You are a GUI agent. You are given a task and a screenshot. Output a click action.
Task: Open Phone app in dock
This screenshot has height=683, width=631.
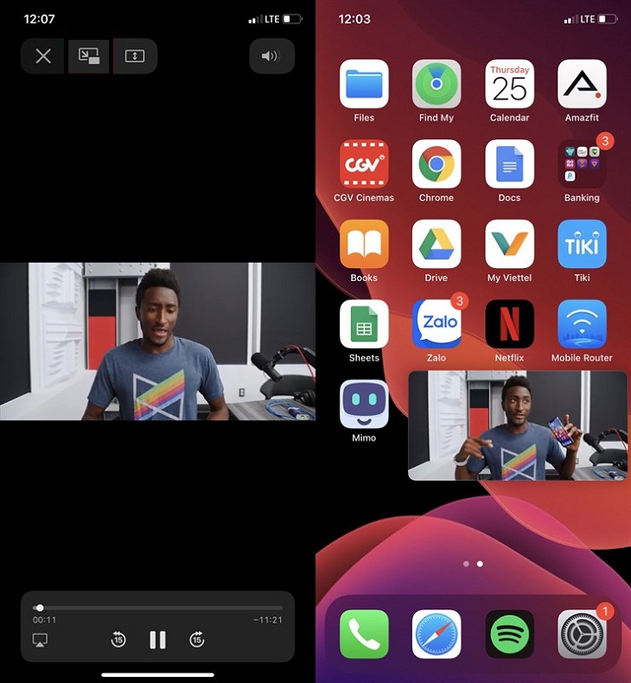click(x=364, y=634)
